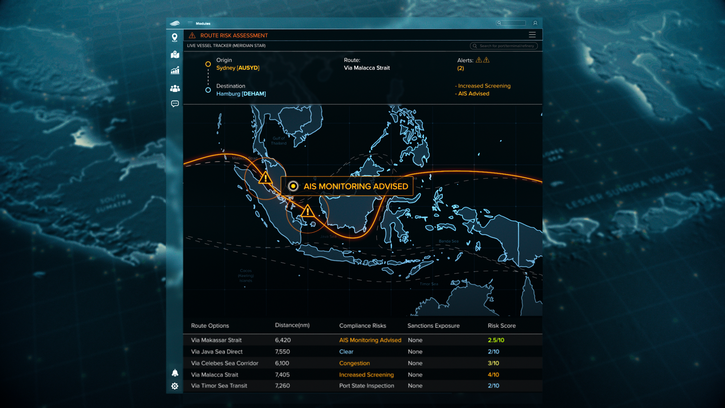Expand the hamburger menu beside the logo
The height and width of the screenshot is (408, 725).
[190, 22]
